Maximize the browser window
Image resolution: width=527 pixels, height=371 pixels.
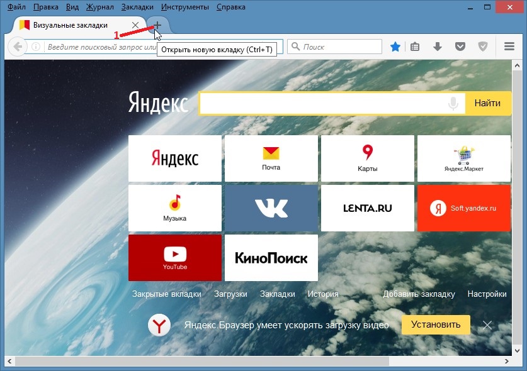487,7
